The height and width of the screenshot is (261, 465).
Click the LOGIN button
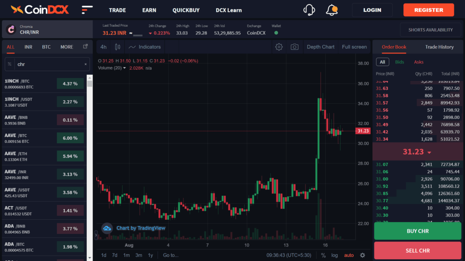[x=372, y=10]
